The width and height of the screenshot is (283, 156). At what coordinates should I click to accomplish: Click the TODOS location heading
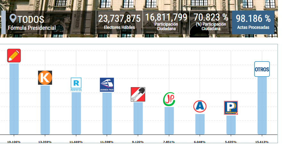[31, 19]
